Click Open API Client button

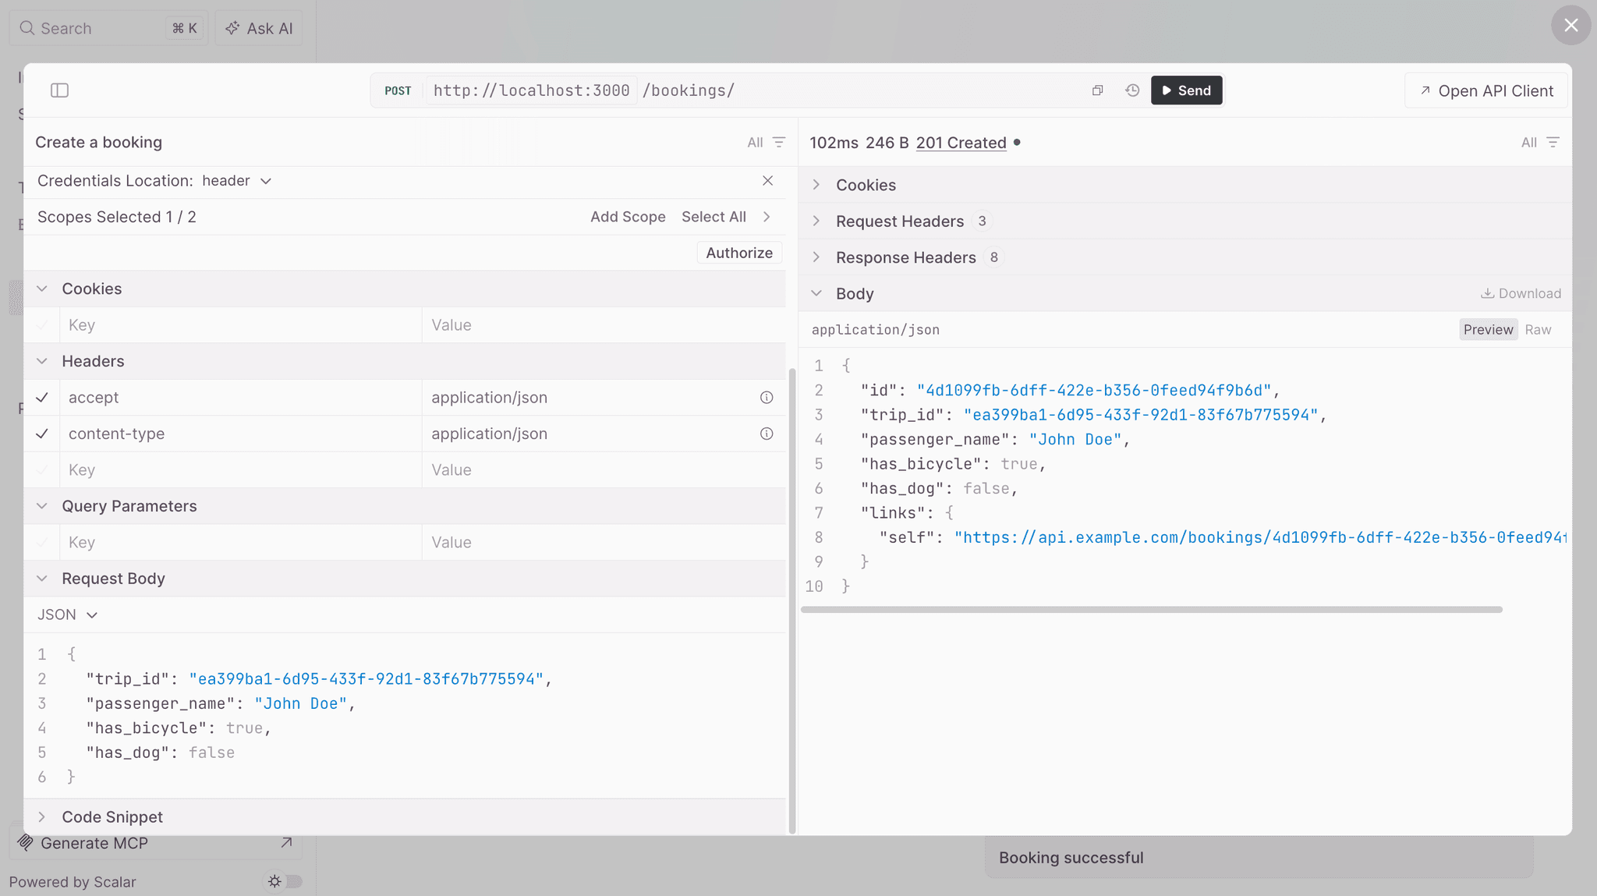pyautogui.click(x=1487, y=90)
